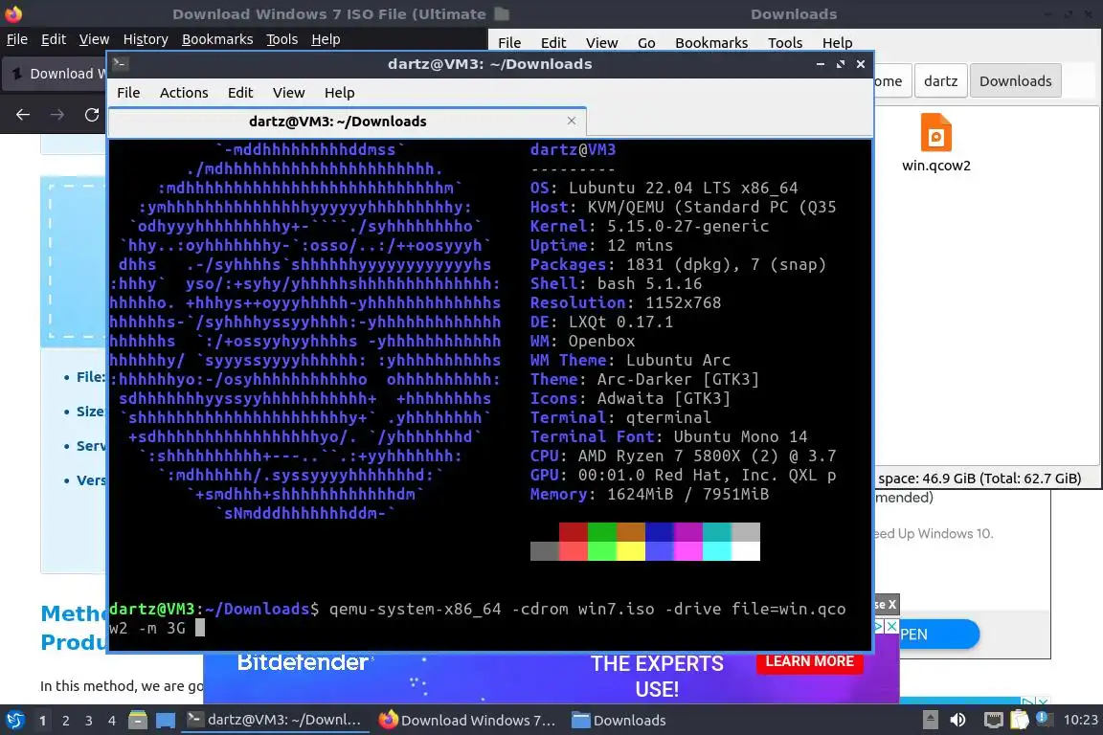Switch to virtual desktop 4

(x=112, y=721)
